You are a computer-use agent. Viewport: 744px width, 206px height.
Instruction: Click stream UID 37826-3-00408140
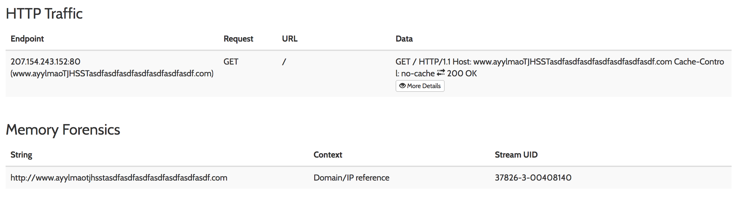(533, 178)
